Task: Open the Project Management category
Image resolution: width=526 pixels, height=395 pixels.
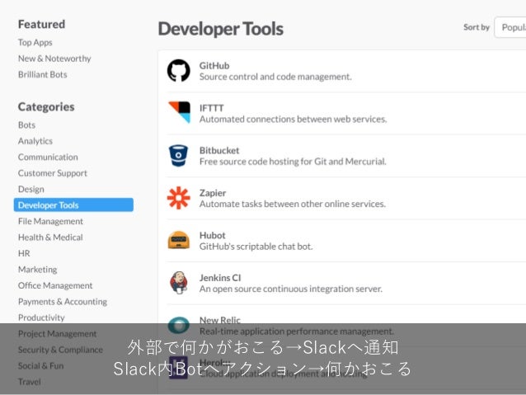Action: (x=58, y=334)
